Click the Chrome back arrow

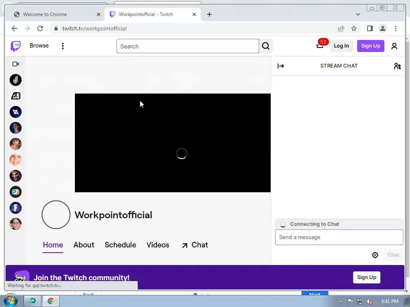14,28
